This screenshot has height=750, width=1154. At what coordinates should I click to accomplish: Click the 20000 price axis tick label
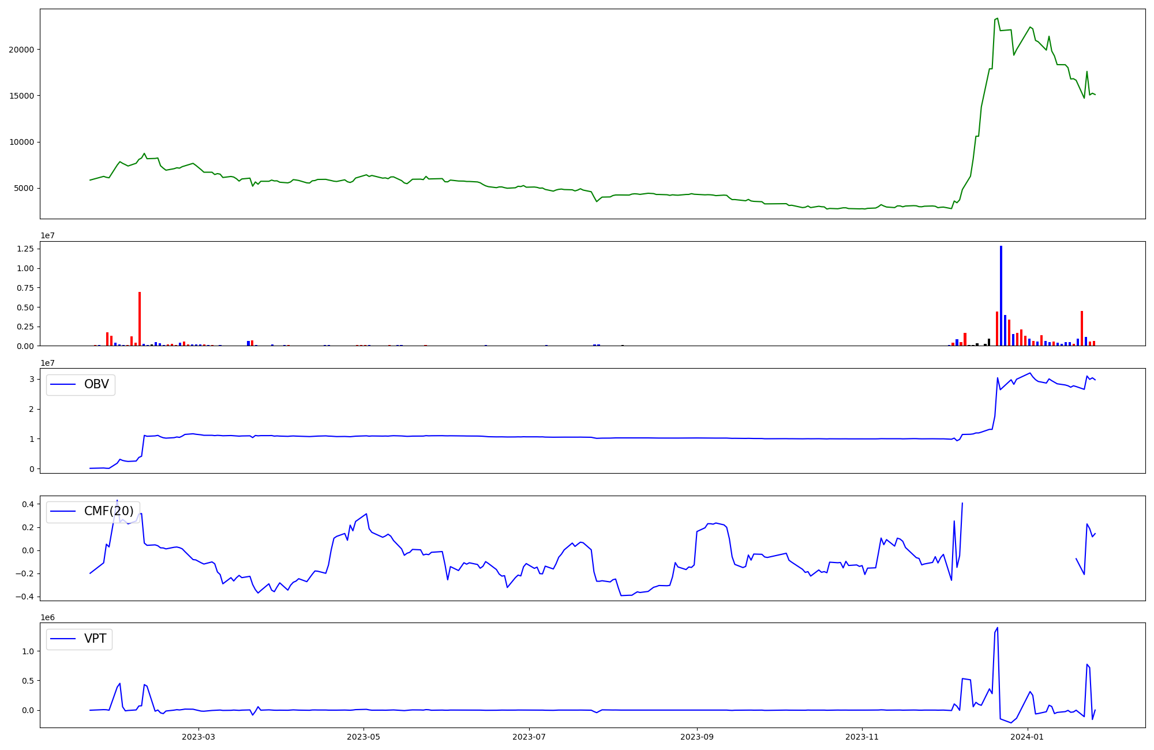click(x=21, y=50)
